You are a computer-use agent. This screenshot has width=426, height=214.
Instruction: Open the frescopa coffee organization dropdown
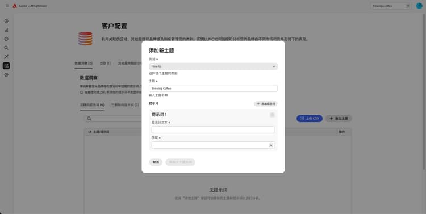pos(390,6)
